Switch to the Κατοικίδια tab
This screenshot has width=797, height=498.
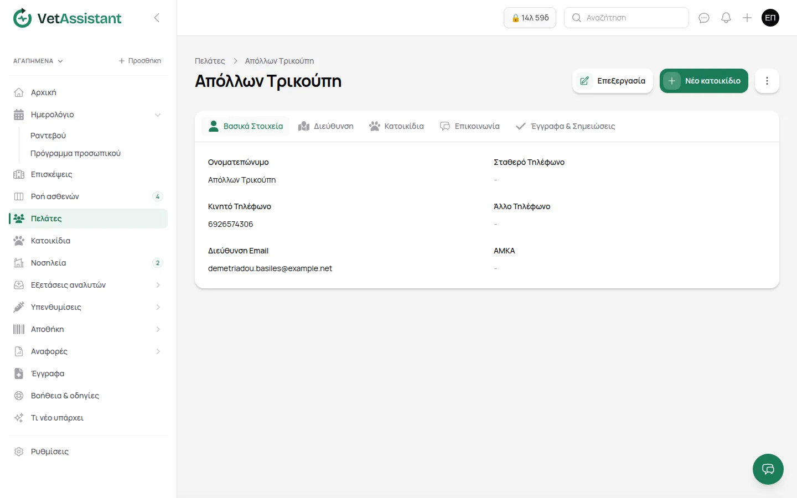click(x=396, y=126)
